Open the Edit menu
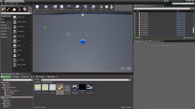 point(6,3)
